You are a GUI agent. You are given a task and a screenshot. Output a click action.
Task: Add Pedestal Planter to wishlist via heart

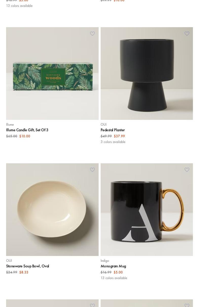pyautogui.click(x=187, y=34)
